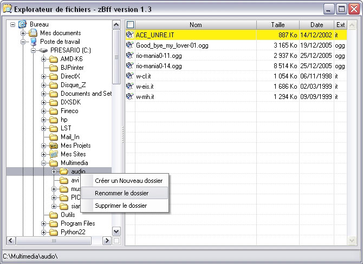Viewport: 363px width, 264px height.
Task: Expand the audio subfolder node
Action: click(54, 171)
